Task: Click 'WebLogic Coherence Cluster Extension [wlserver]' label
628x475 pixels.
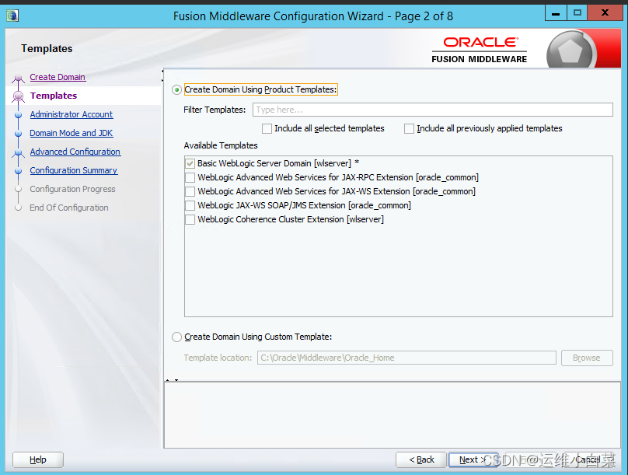Action: click(291, 219)
